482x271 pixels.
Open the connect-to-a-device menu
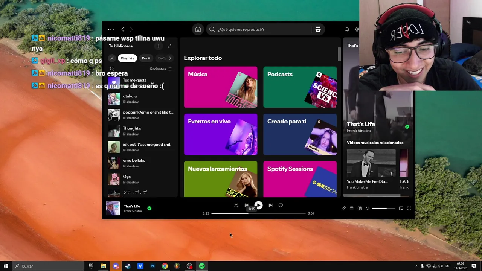click(360, 208)
